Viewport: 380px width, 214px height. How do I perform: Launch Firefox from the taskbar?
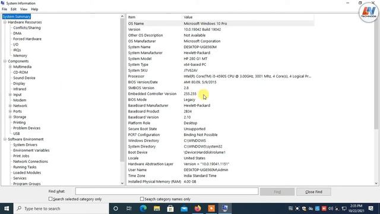point(198,209)
